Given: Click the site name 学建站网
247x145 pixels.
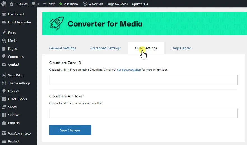Looking at the screenshot, I should pyautogui.click(x=22, y=4).
